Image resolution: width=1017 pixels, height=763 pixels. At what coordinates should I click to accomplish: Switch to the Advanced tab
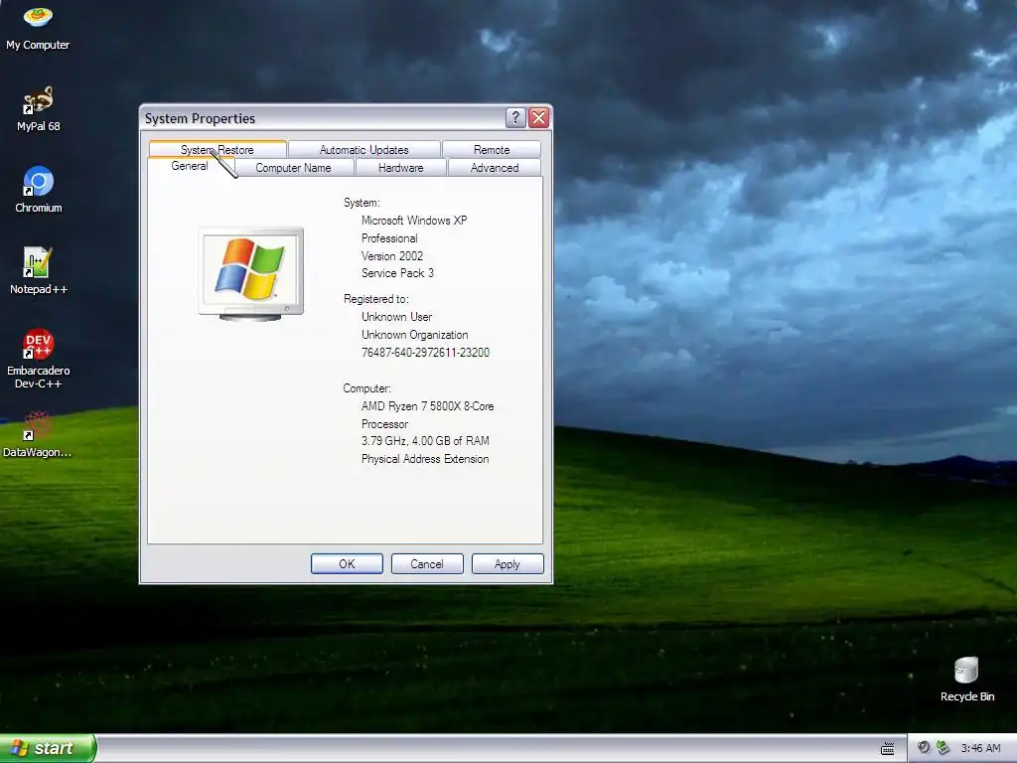495,167
